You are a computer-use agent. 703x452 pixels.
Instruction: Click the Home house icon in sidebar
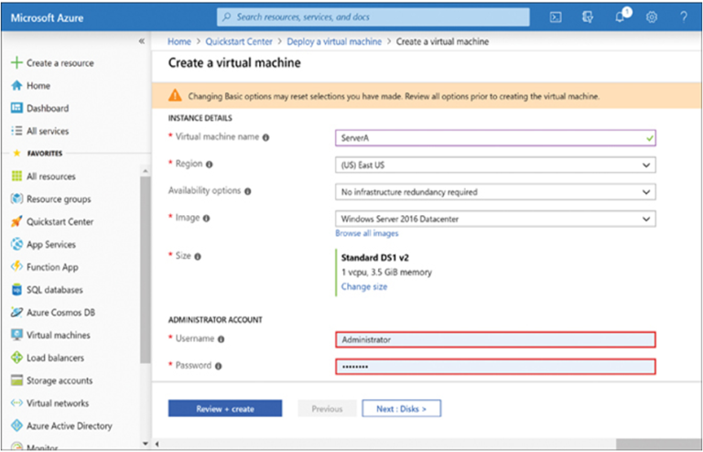(x=16, y=86)
